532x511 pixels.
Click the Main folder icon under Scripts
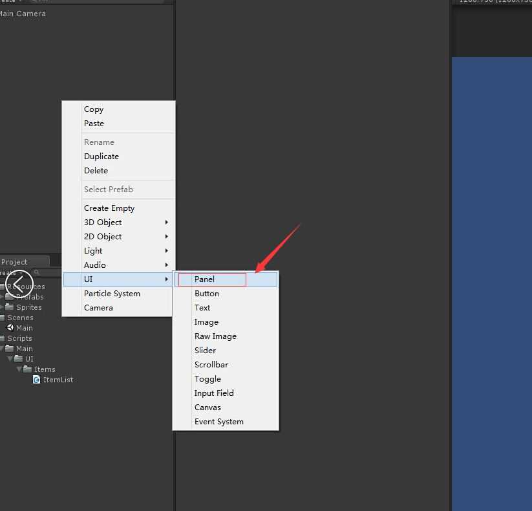(x=10, y=349)
